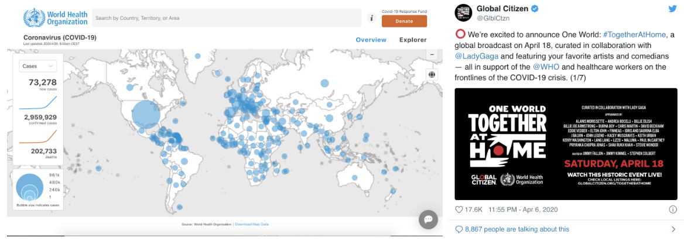This screenshot has width=684, height=248.
Task: Focus the Search by Country field
Action: click(x=227, y=18)
